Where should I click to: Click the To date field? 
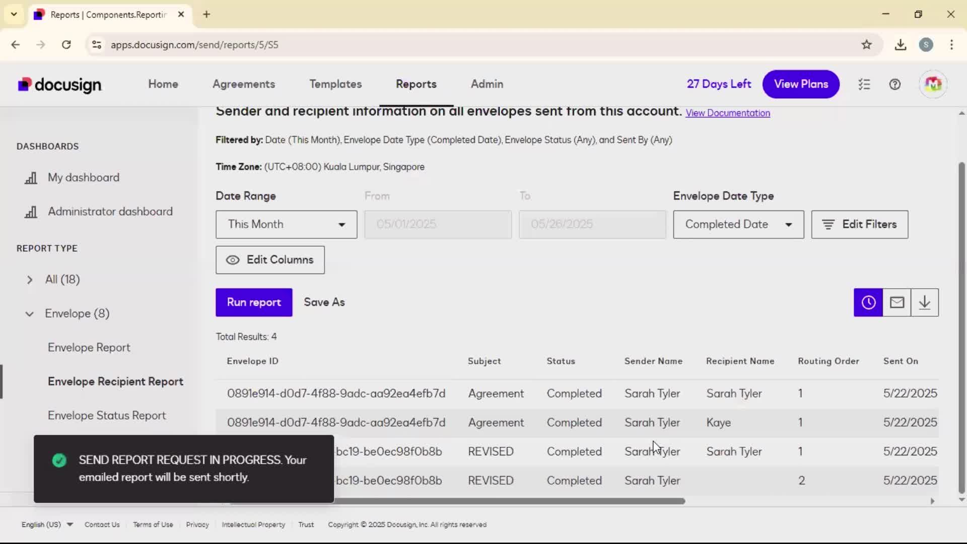tap(592, 225)
